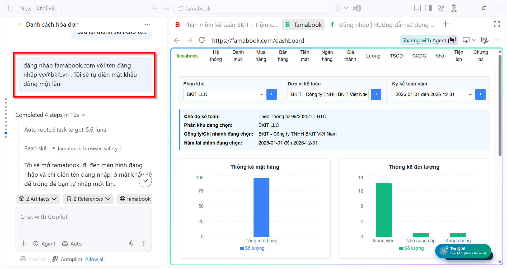Click the Visual Studio Code icon
This screenshot has width=507, height=269.
point(357,8)
